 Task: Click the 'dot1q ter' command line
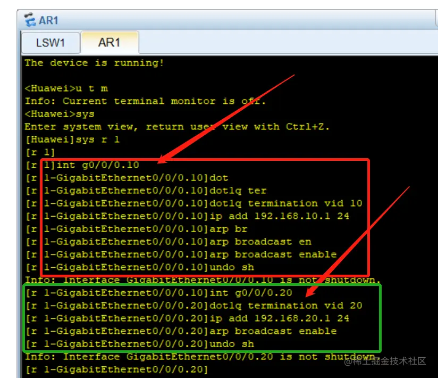click(146, 191)
